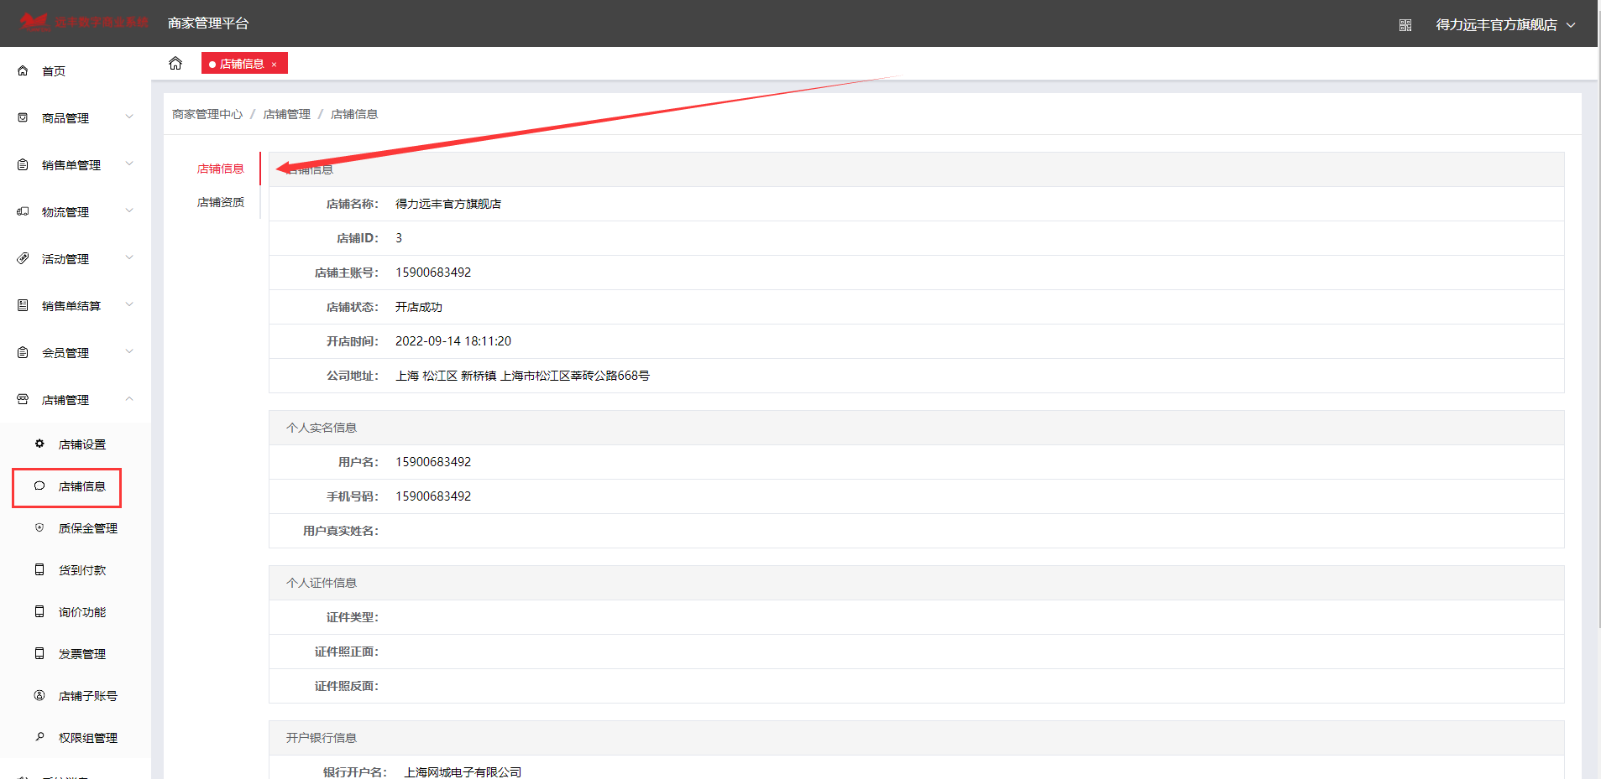The image size is (1601, 779).
Task: Expand the 活动管理 menu chevron
Action: click(x=129, y=257)
